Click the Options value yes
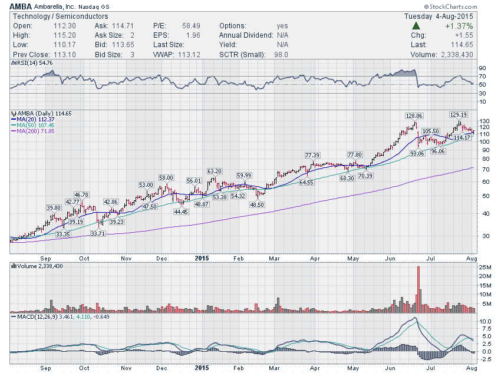Image resolution: width=501 pixels, height=373 pixels. [282, 26]
